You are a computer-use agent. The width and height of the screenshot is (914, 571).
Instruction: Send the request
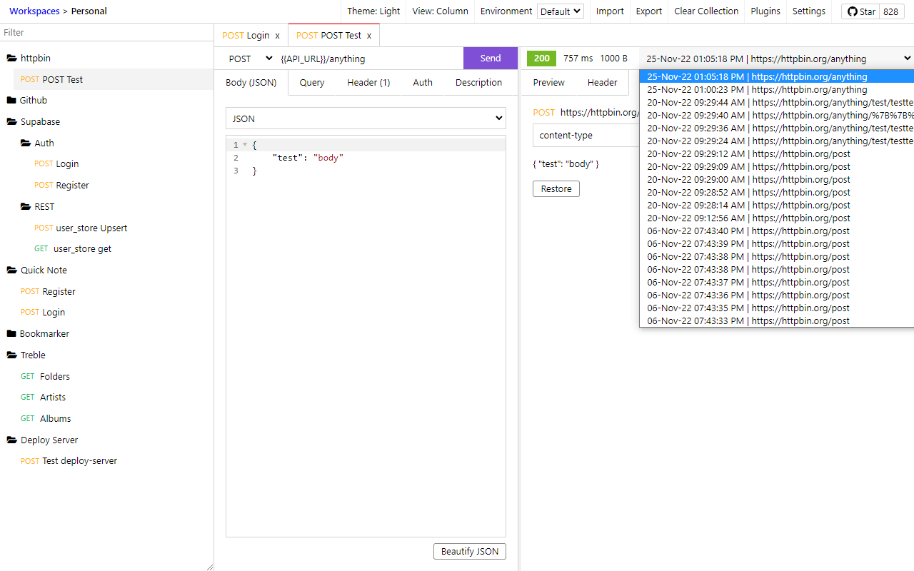click(491, 59)
